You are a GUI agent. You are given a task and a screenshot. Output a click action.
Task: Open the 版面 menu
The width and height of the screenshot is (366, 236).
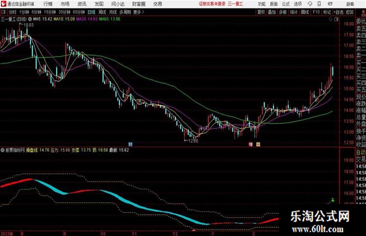pos(274,4)
